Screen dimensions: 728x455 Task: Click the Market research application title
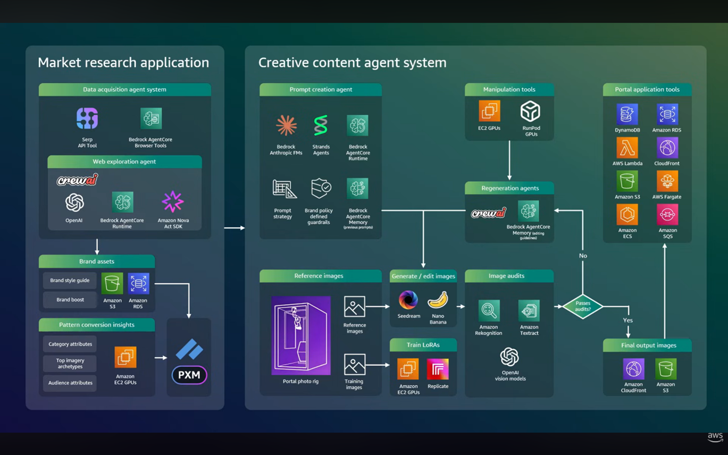(123, 63)
